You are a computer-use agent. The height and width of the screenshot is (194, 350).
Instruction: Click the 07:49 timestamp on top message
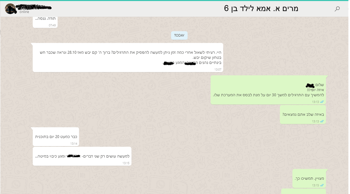tap(52, 26)
